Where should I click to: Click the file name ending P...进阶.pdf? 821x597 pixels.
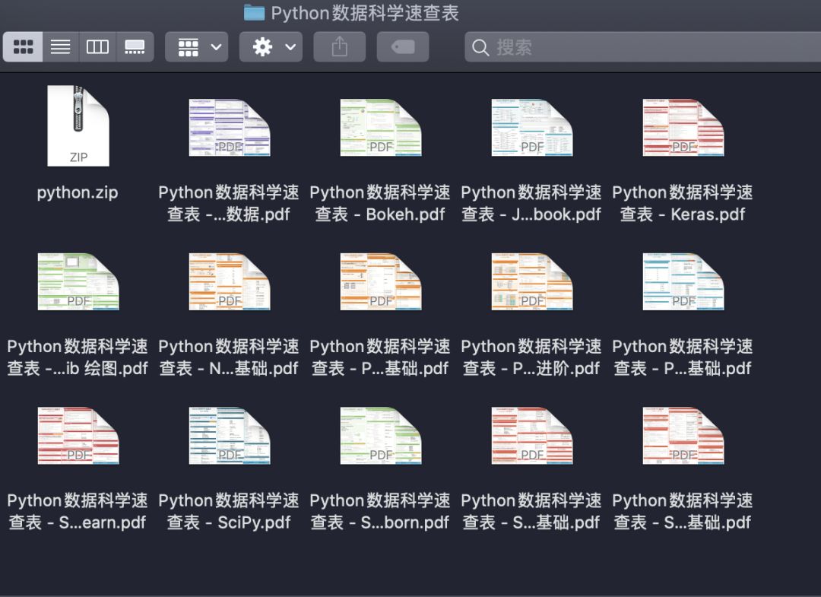[531, 357]
